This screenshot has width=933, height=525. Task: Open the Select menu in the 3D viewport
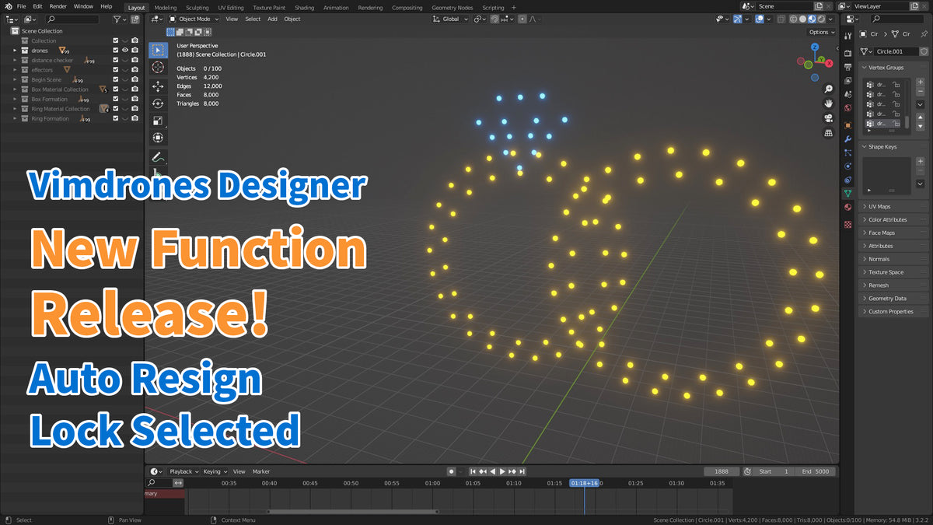coord(253,19)
